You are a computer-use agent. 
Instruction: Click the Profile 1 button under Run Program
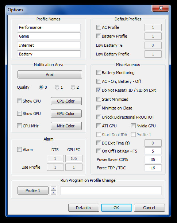coord(33,191)
